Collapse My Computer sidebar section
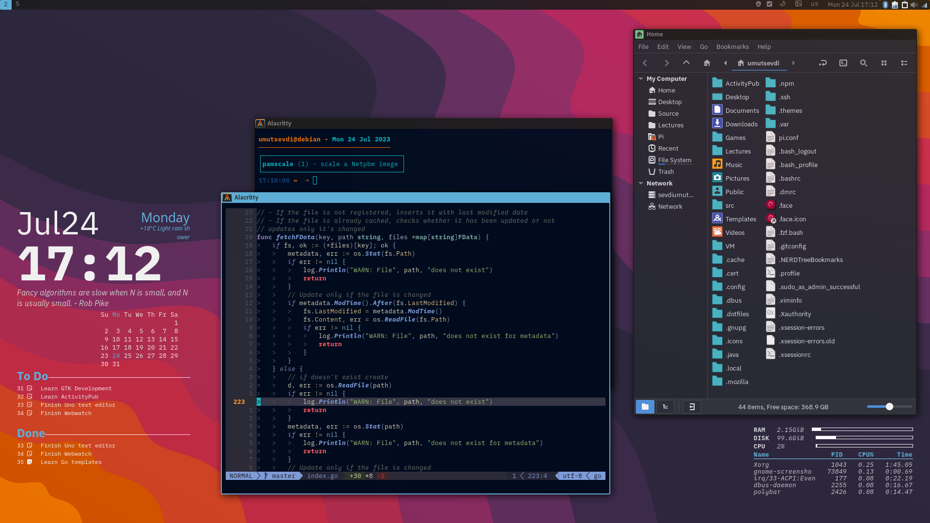This screenshot has width=930, height=523. [x=641, y=78]
